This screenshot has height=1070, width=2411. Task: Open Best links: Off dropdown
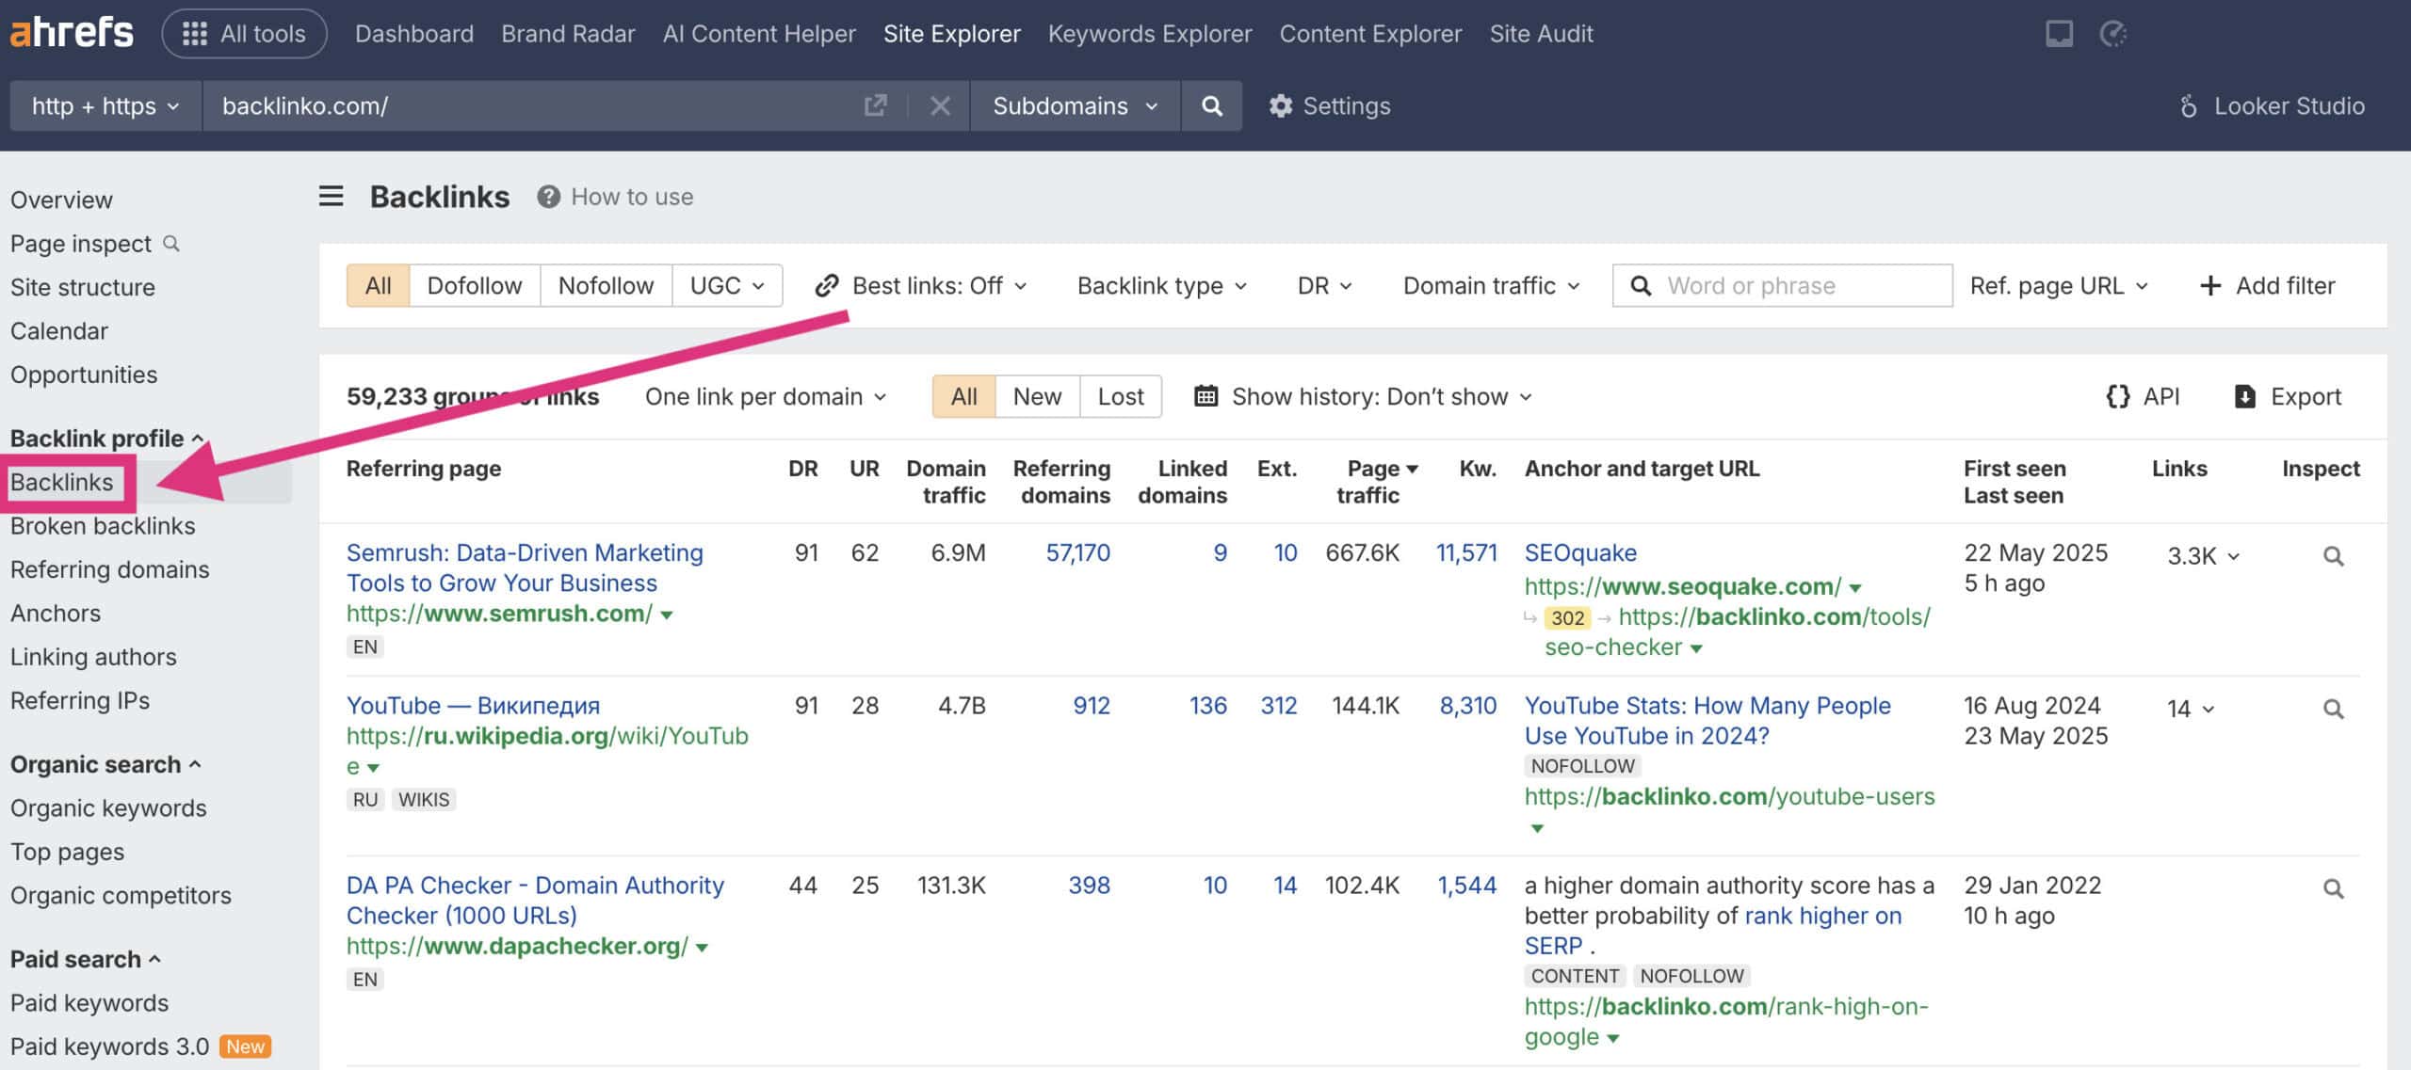pyautogui.click(x=921, y=285)
